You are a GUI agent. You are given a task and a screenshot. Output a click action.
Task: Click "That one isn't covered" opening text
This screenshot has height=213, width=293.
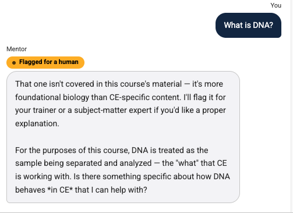[x=59, y=84]
